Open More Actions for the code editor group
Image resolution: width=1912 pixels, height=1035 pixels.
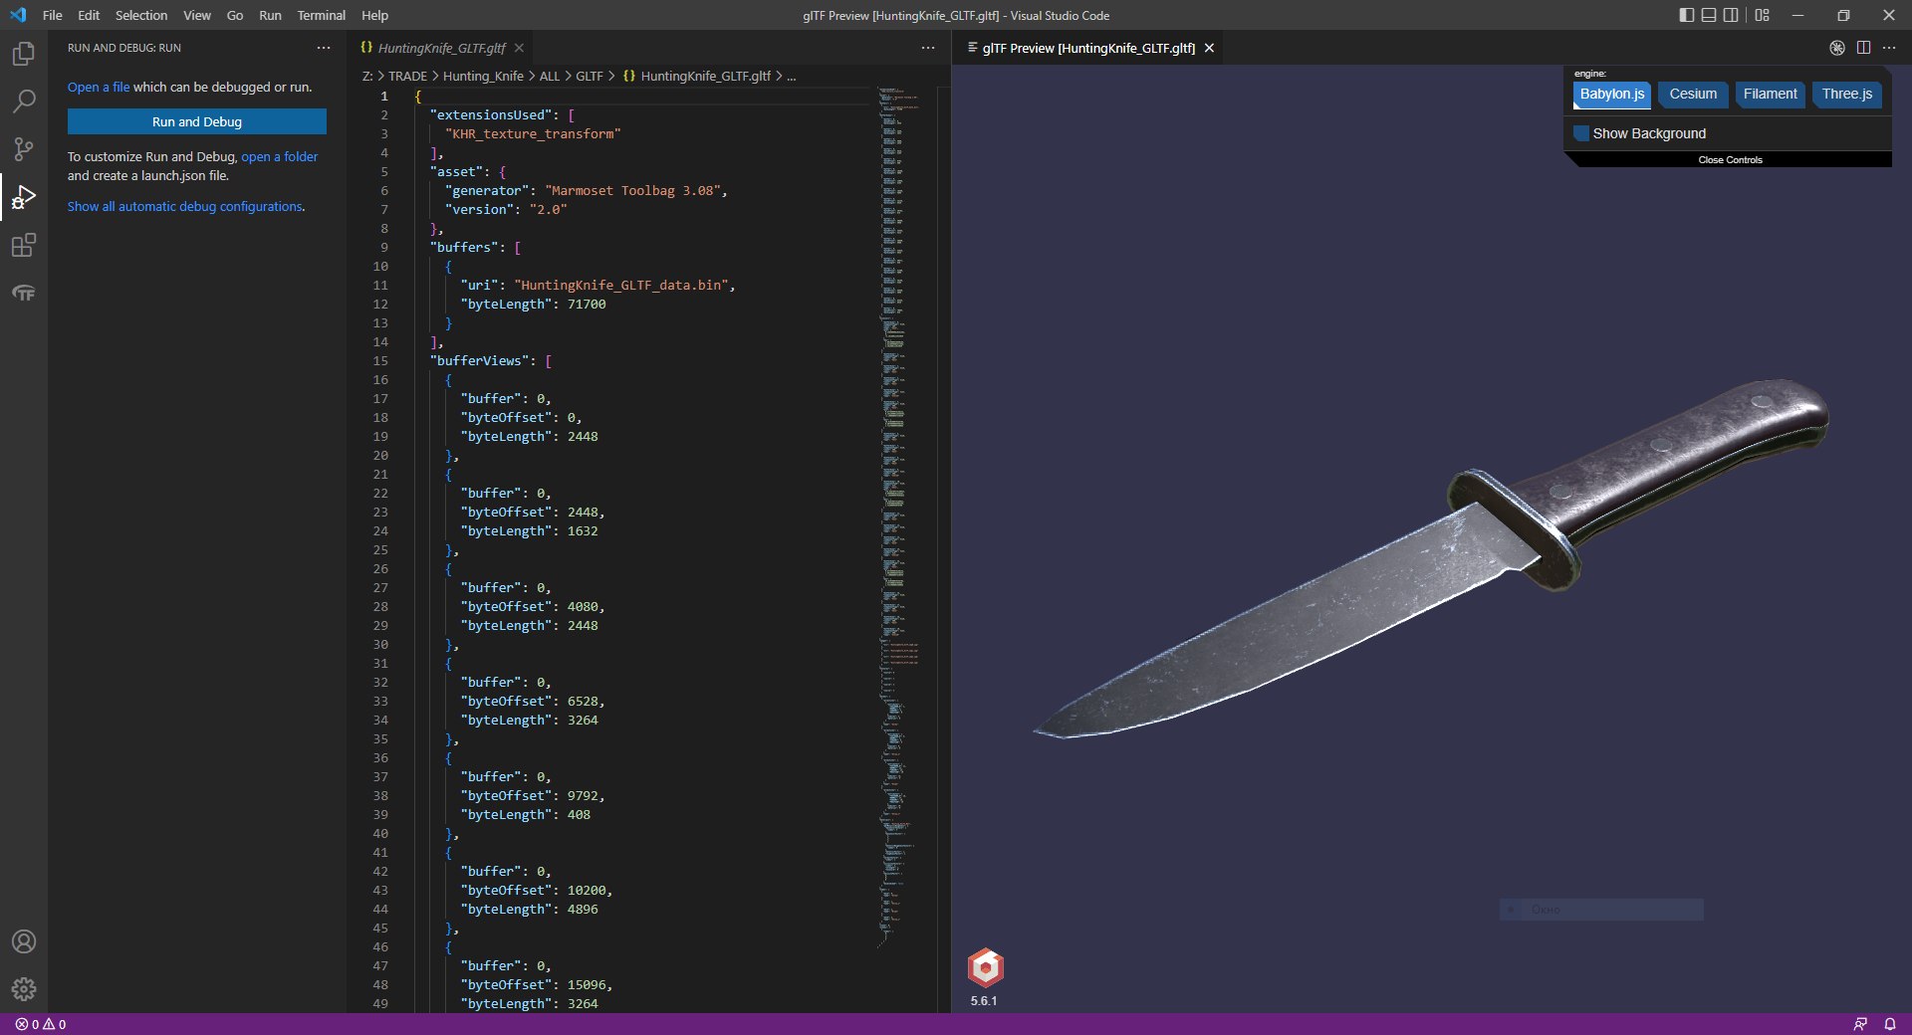[x=928, y=48]
